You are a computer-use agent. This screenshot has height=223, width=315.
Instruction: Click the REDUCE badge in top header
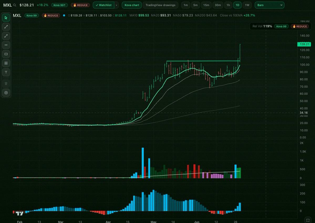click(80, 5)
